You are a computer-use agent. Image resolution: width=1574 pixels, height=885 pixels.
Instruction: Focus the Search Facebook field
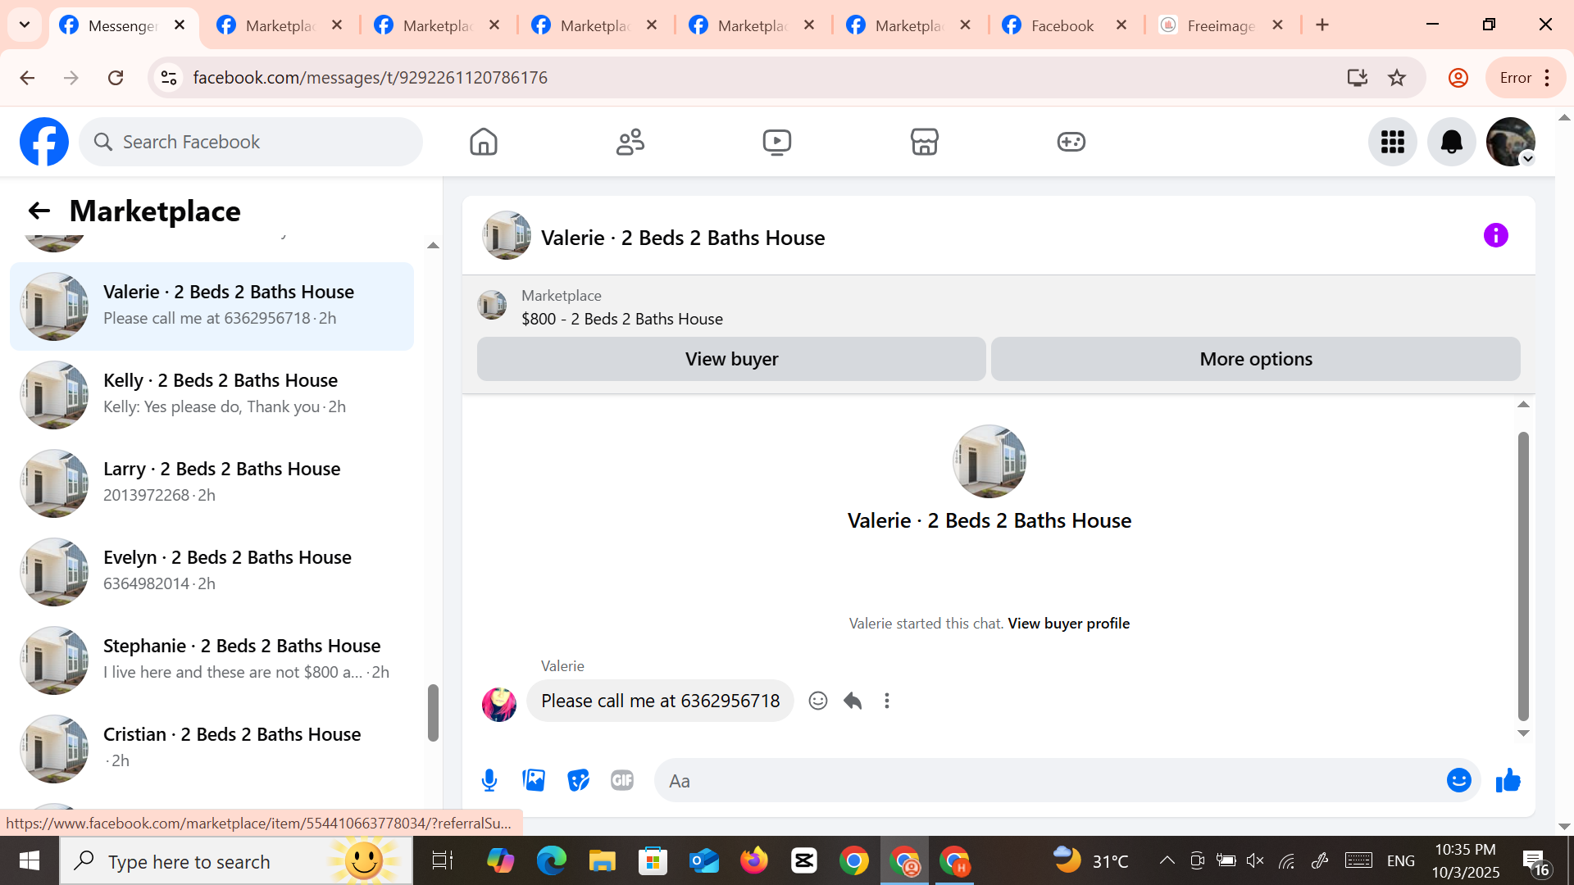click(251, 142)
